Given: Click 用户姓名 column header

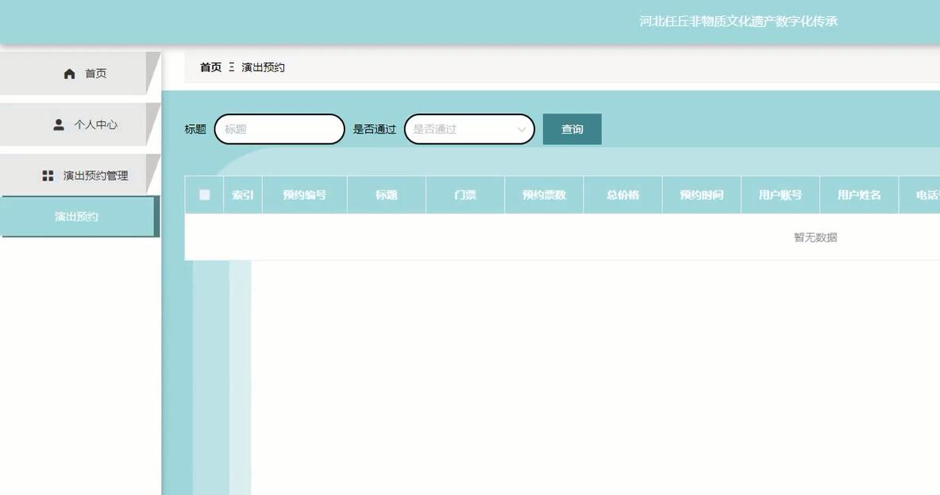Looking at the screenshot, I should pos(859,195).
